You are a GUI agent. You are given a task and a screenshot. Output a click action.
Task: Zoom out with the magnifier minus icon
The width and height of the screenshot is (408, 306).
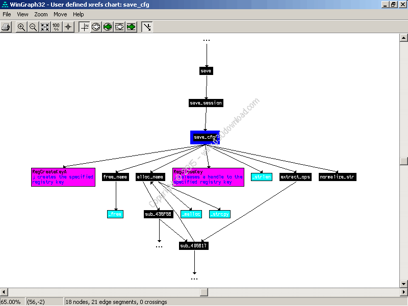33,27
